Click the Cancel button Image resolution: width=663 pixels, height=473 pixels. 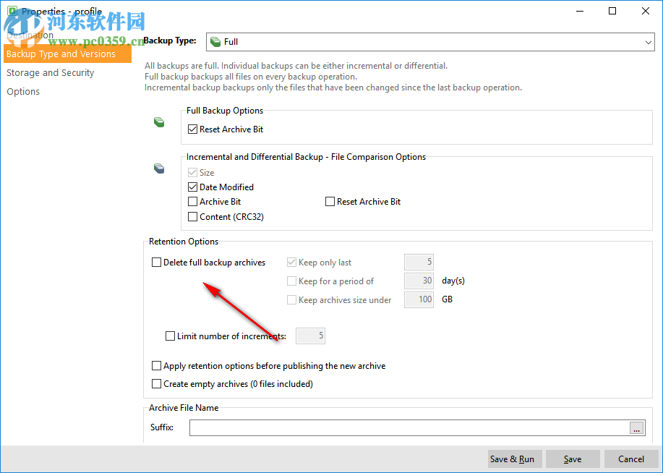tap(630, 459)
